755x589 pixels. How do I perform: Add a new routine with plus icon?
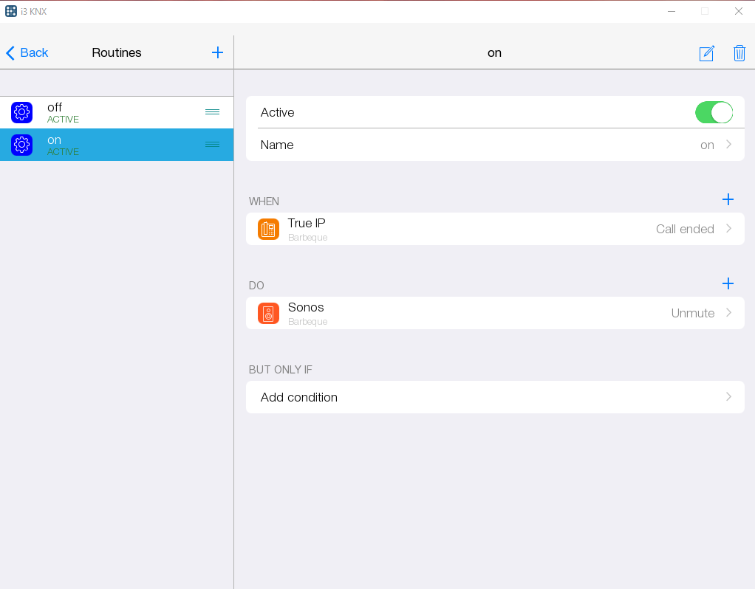click(217, 52)
